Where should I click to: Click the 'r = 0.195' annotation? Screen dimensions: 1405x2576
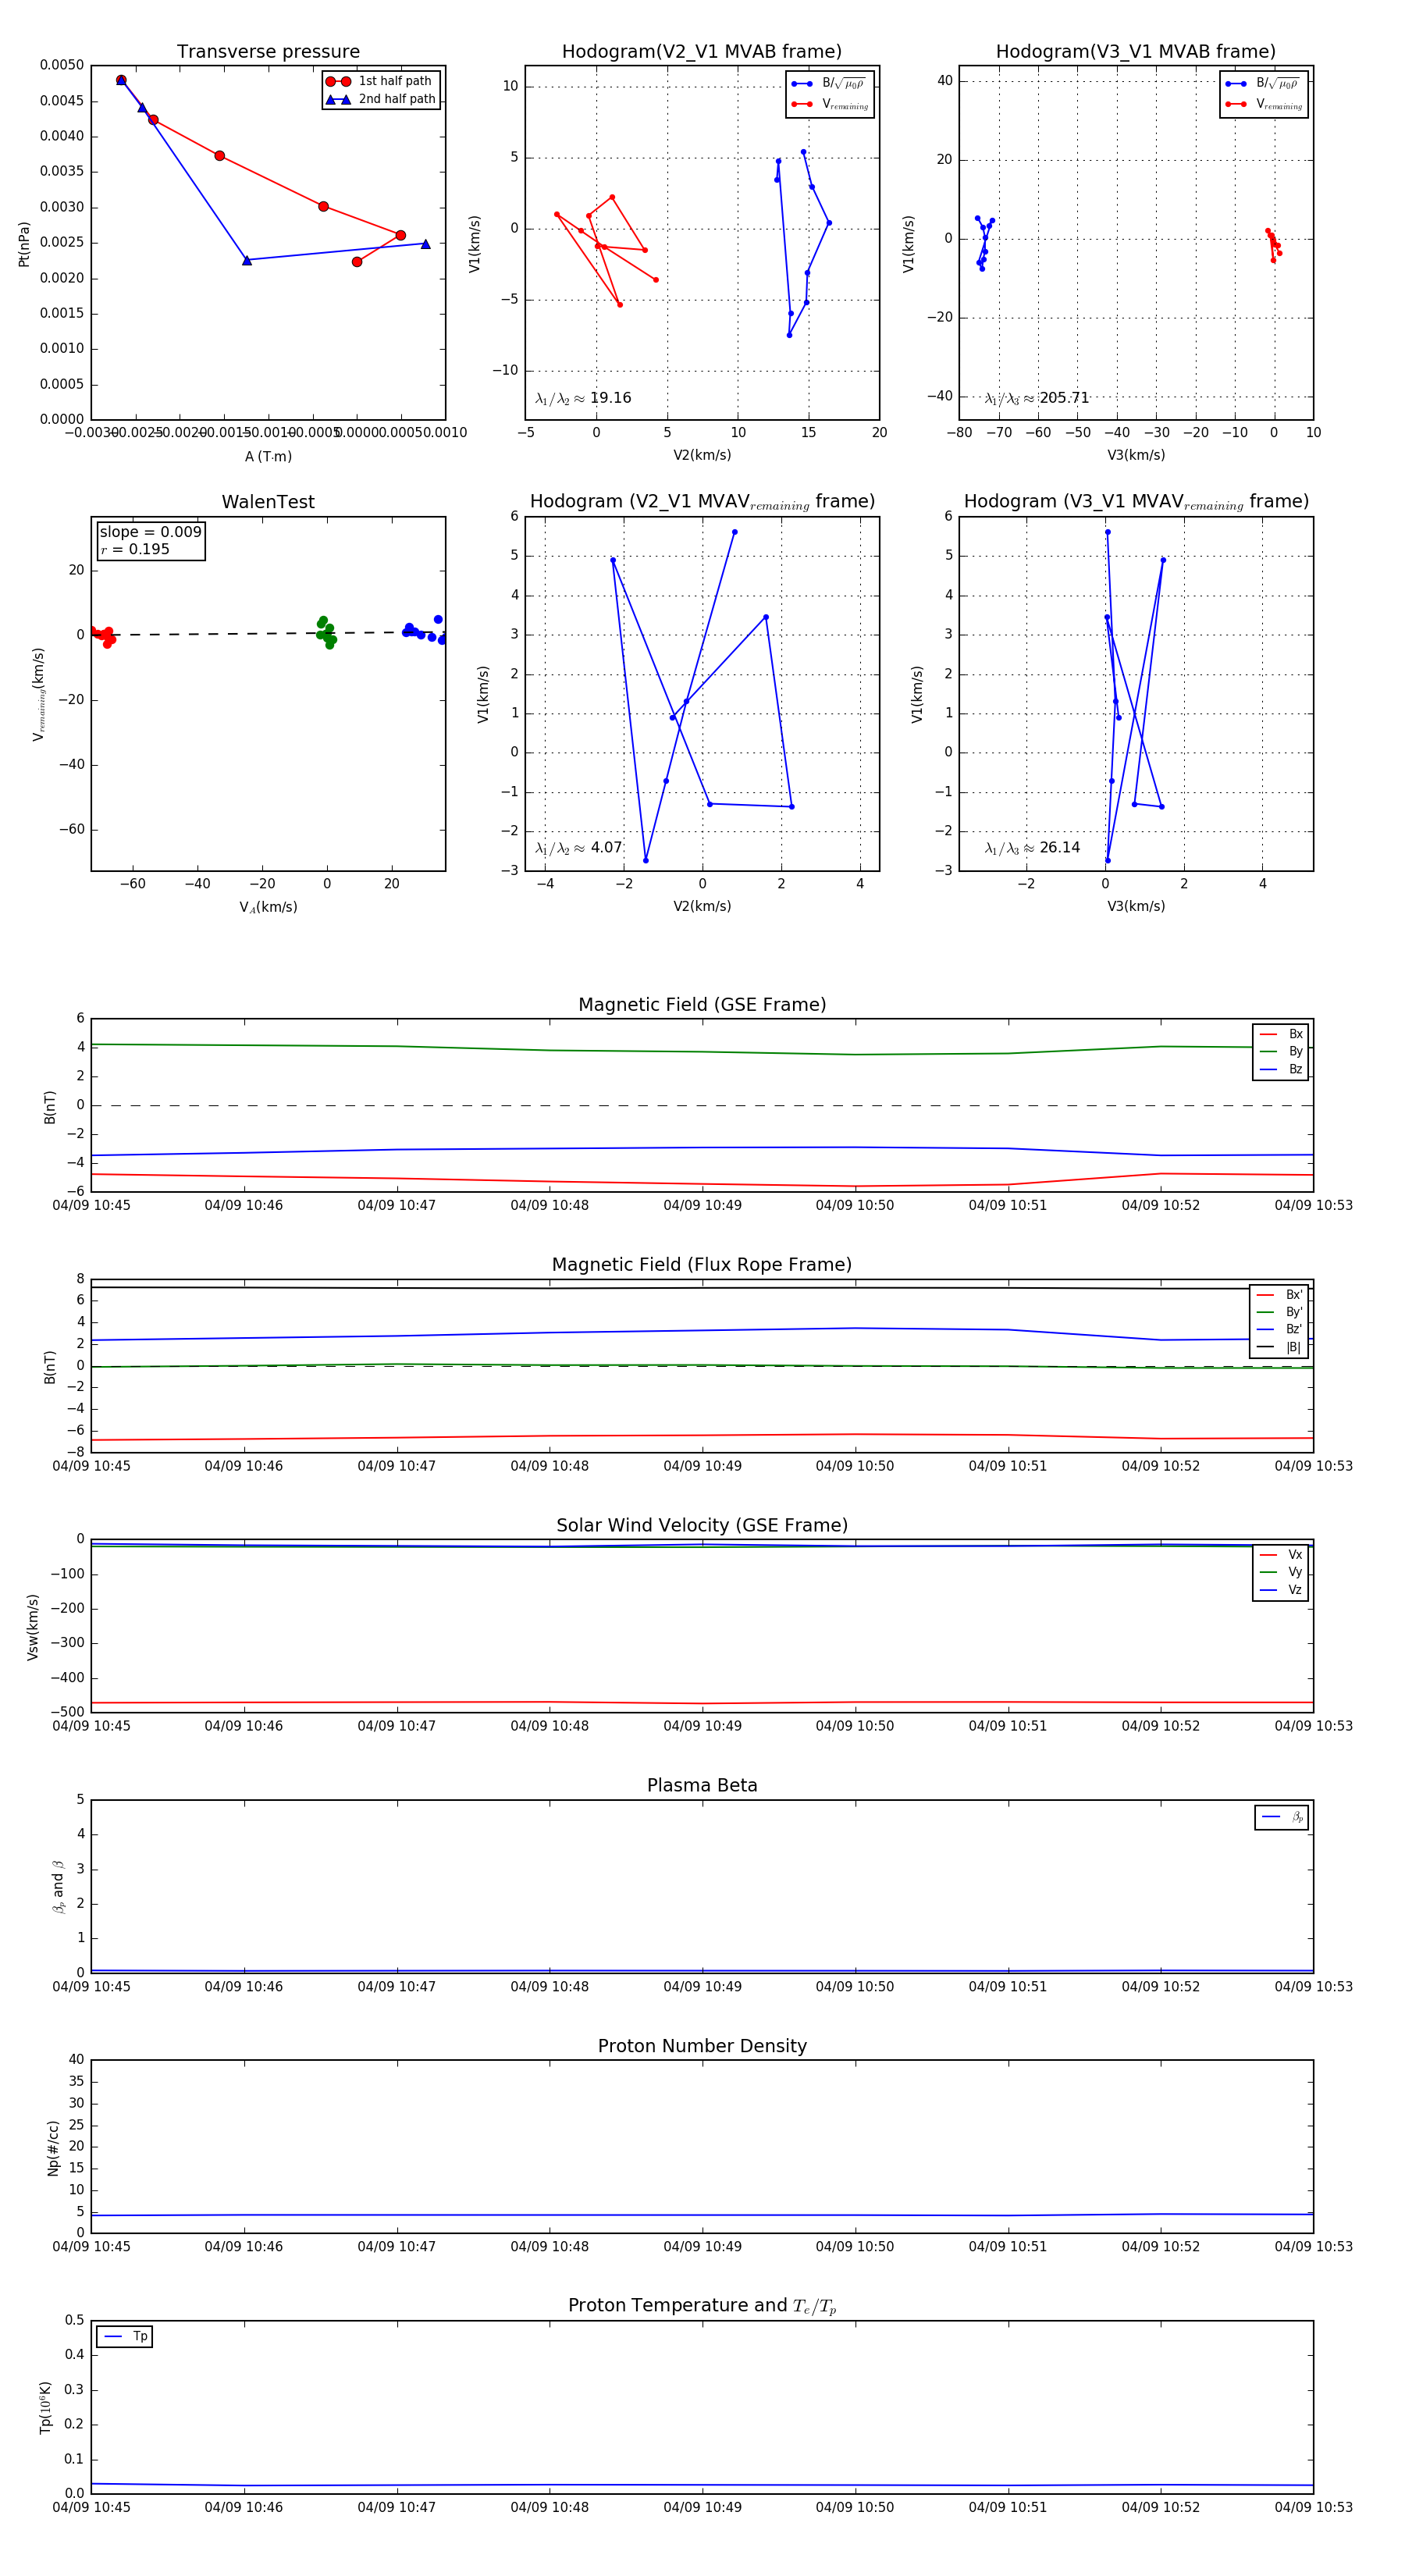pos(135,549)
